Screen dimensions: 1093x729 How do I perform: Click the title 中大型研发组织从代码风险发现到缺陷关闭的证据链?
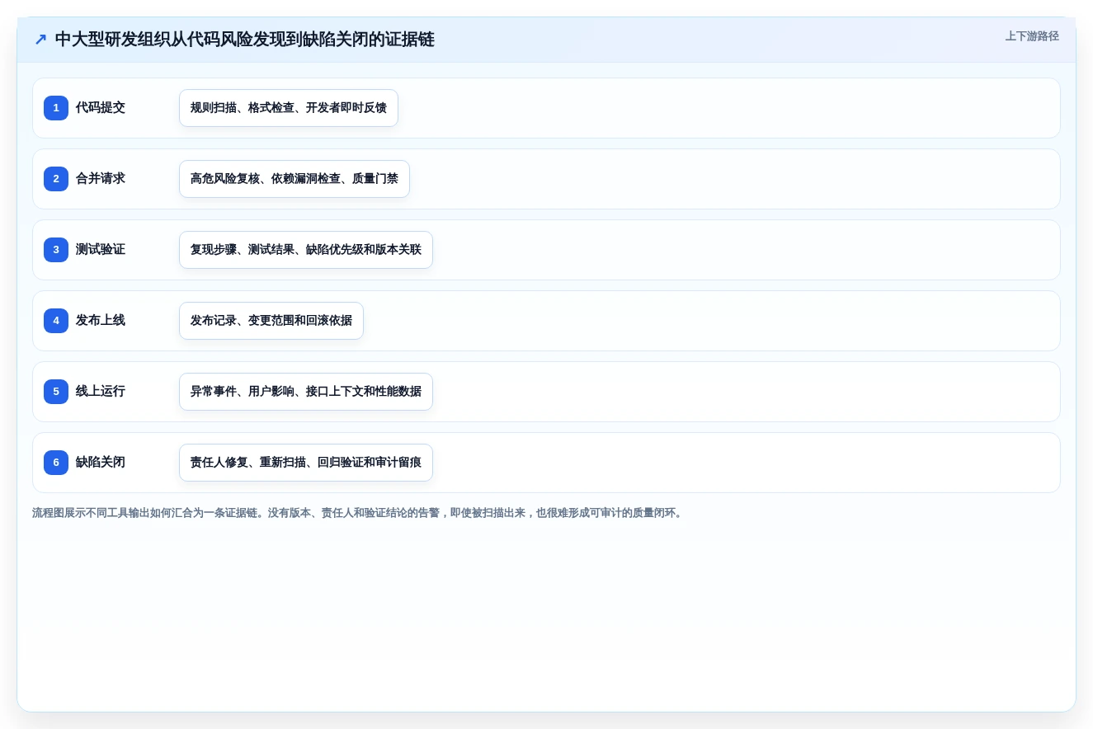[244, 40]
